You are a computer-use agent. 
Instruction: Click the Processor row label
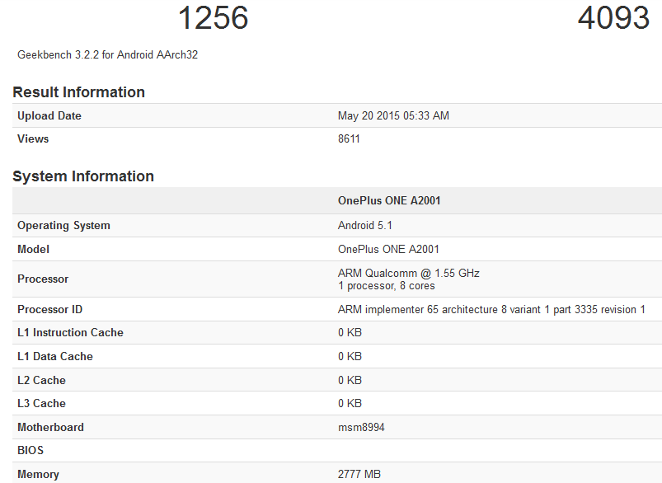[x=43, y=279]
